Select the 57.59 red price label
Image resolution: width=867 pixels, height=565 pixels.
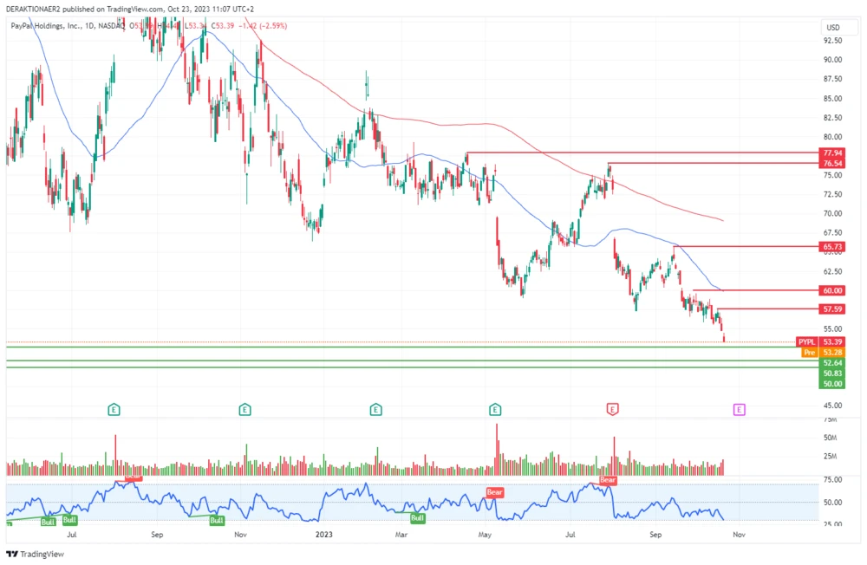pyautogui.click(x=832, y=308)
